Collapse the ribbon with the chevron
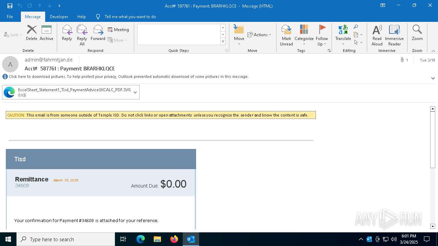Image resolution: width=438 pixels, height=246 pixels. pyautogui.click(x=433, y=51)
